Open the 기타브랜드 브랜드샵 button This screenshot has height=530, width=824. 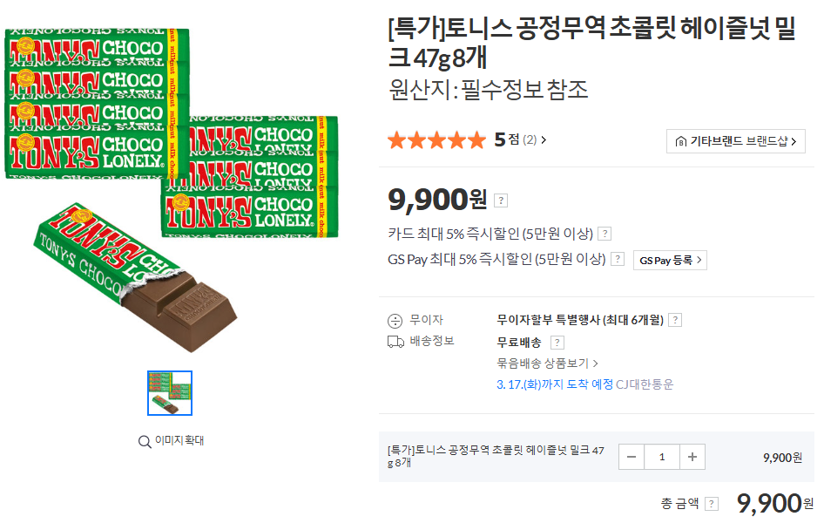[736, 141]
